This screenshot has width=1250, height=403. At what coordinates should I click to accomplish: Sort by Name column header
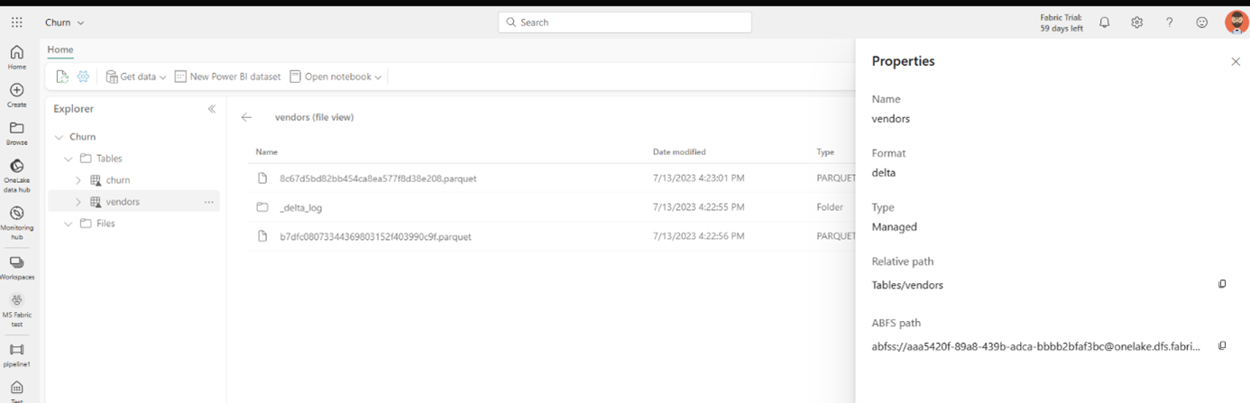(x=266, y=152)
